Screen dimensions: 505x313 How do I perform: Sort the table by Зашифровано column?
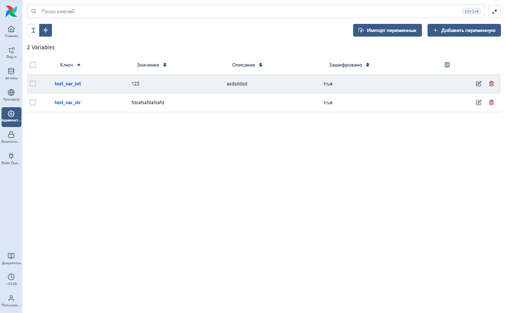pyautogui.click(x=349, y=65)
